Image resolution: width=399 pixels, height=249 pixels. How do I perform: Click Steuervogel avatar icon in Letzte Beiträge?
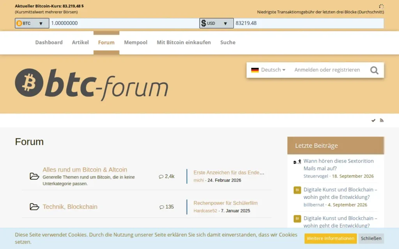[x=297, y=161]
